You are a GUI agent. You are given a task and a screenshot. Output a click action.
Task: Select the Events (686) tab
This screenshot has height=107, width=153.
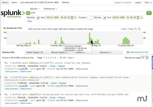pyautogui.click(x=12, y=52)
